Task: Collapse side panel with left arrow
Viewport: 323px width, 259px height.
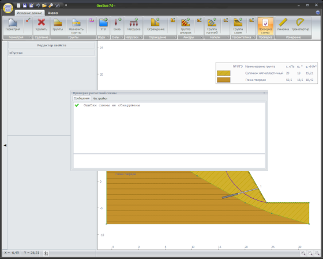Action: (5, 145)
